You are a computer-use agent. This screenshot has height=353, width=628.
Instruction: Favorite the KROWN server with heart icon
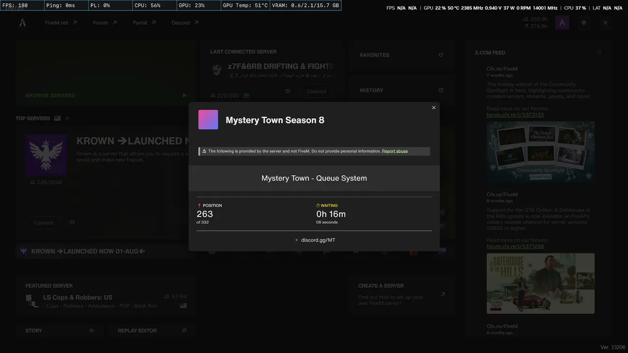coord(72,223)
